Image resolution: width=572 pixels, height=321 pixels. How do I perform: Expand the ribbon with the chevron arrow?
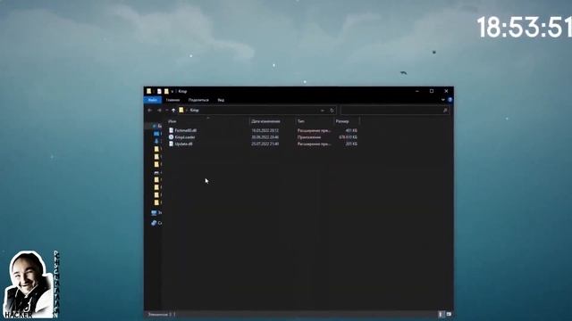click(443, 100)
